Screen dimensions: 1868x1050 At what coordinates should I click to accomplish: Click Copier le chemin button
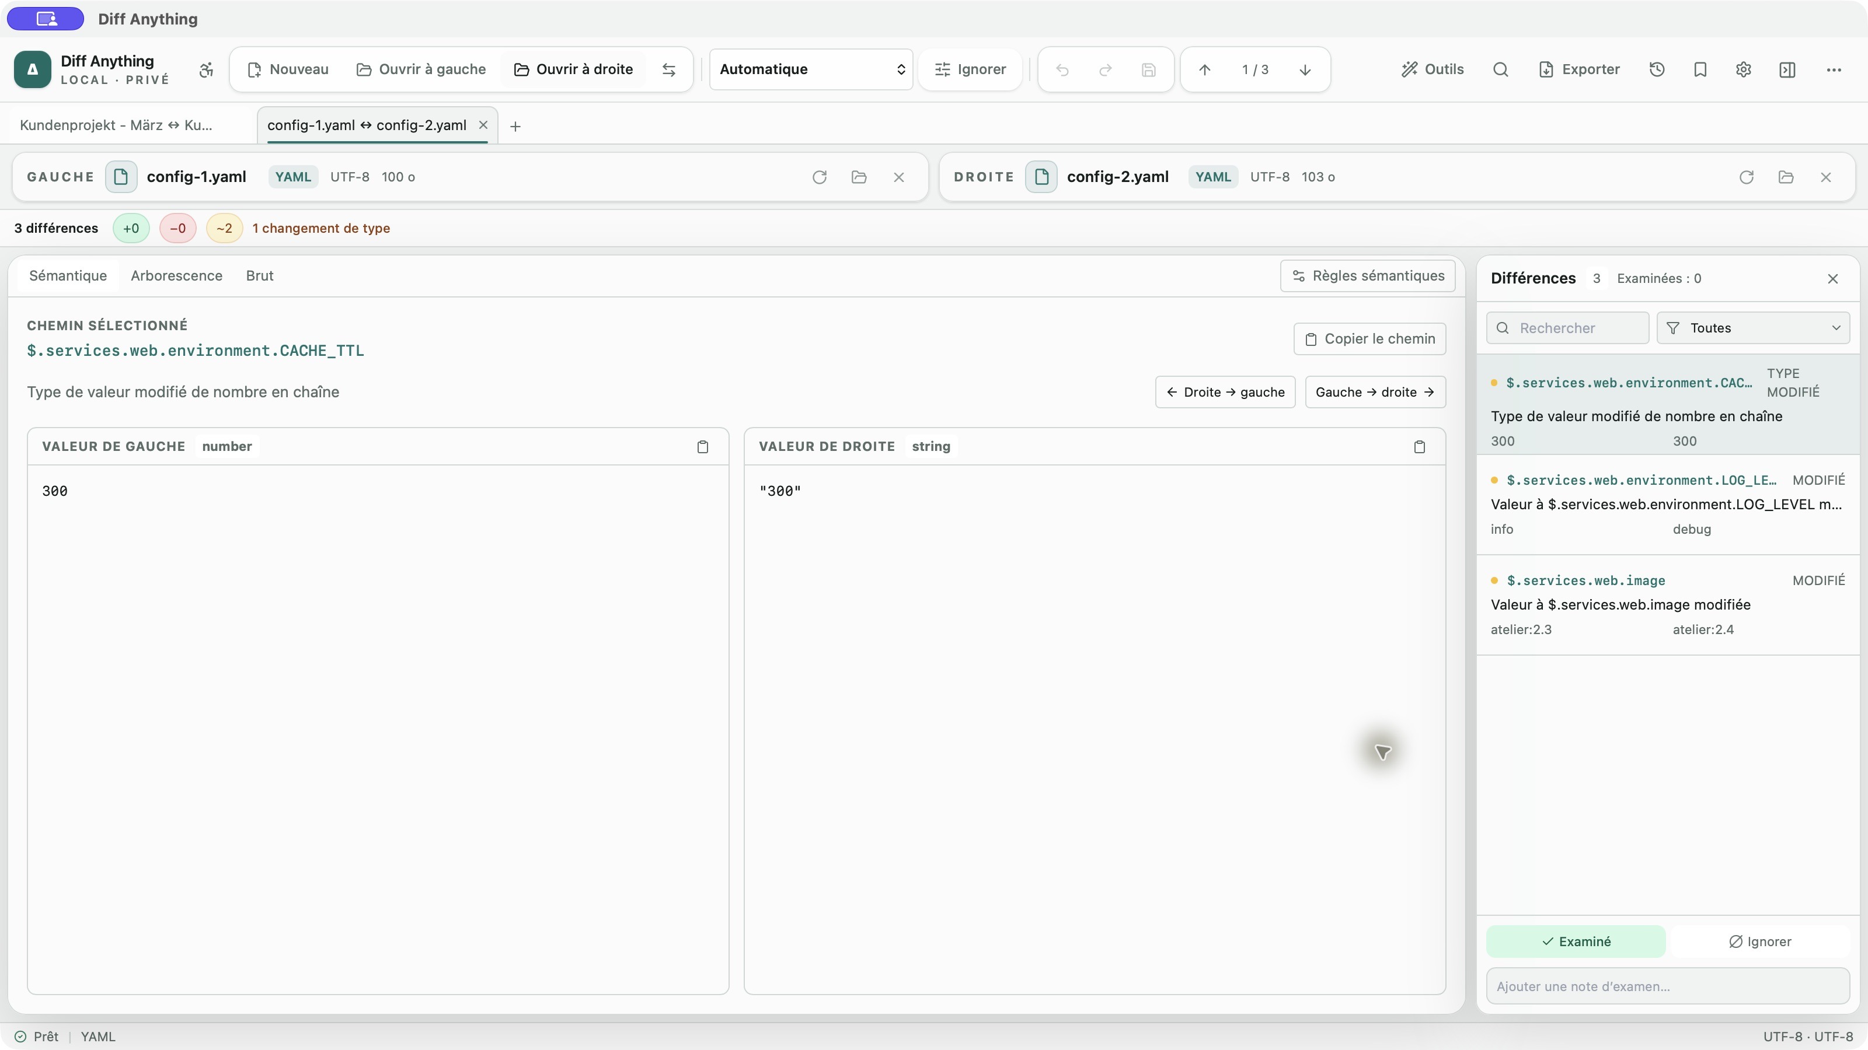click(1370, 339)
